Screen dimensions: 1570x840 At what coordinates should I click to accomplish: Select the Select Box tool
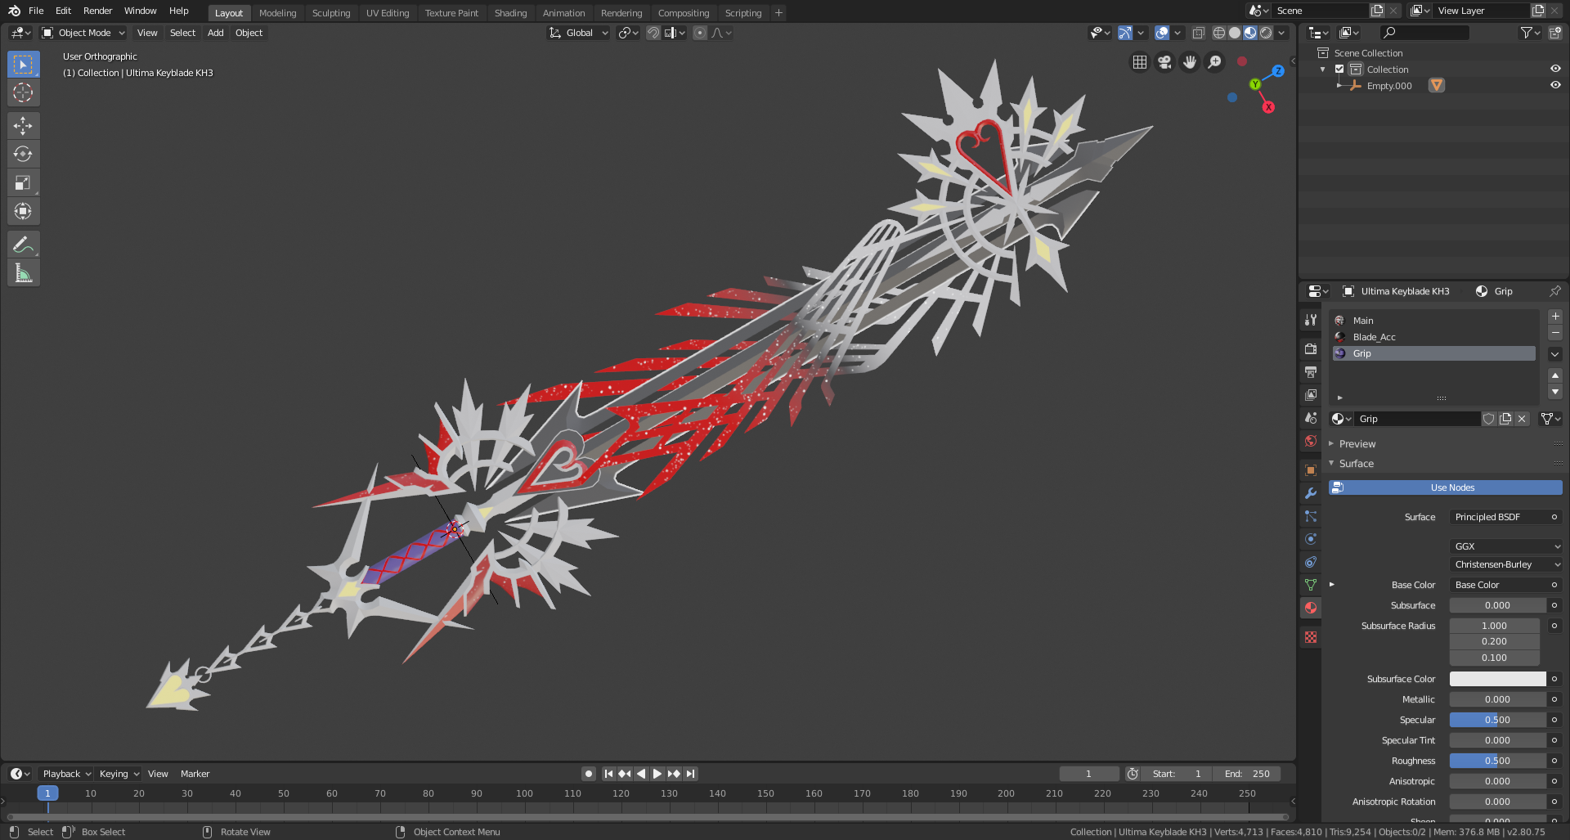[23, 65]
